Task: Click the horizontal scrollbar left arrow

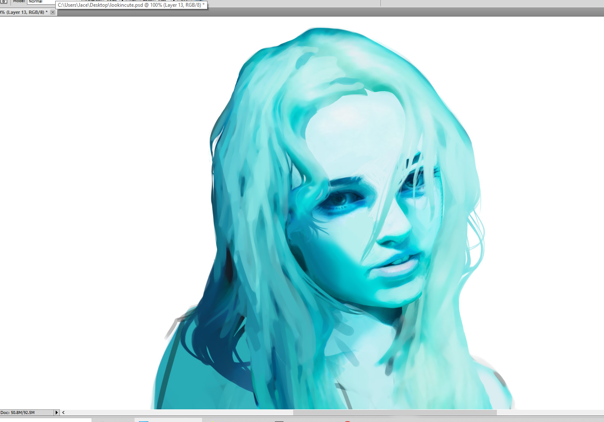Action: [63, 412]
